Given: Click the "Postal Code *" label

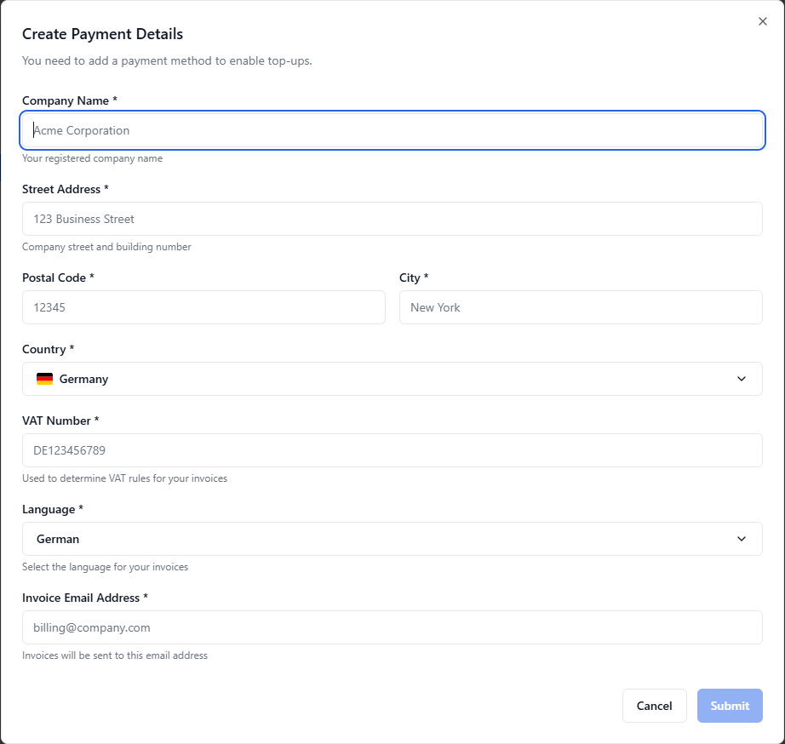Looking at the screenshot, I should pos(58,278).
